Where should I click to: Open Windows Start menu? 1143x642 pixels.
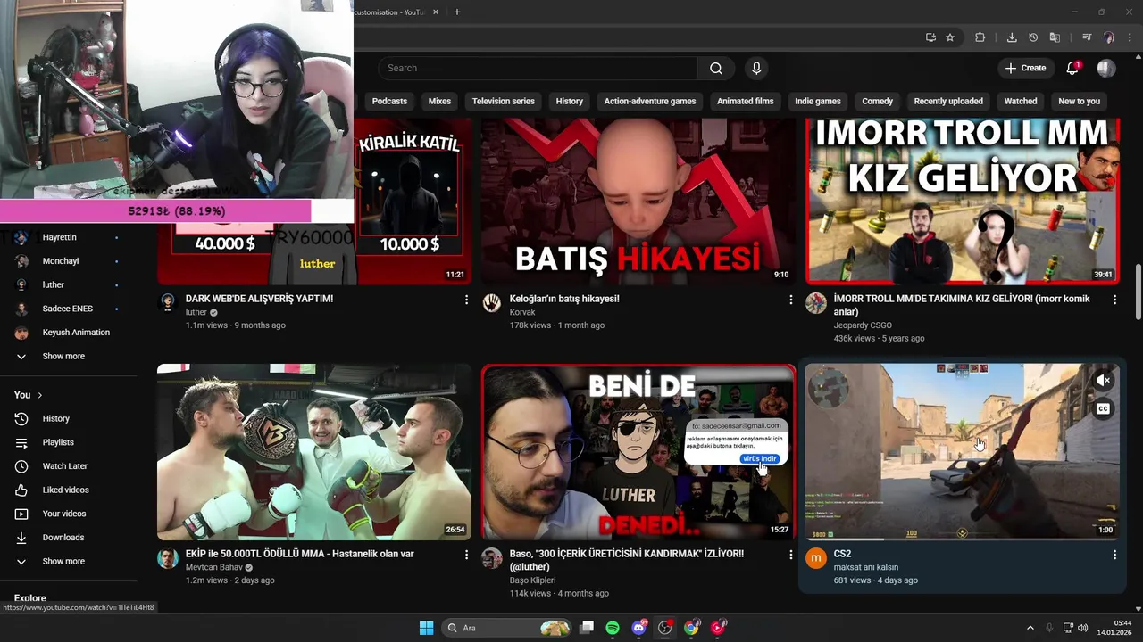(427, 628)
